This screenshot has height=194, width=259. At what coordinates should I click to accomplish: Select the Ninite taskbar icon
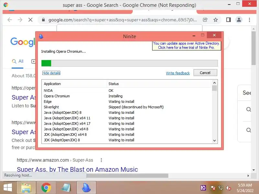pos(86,188)
